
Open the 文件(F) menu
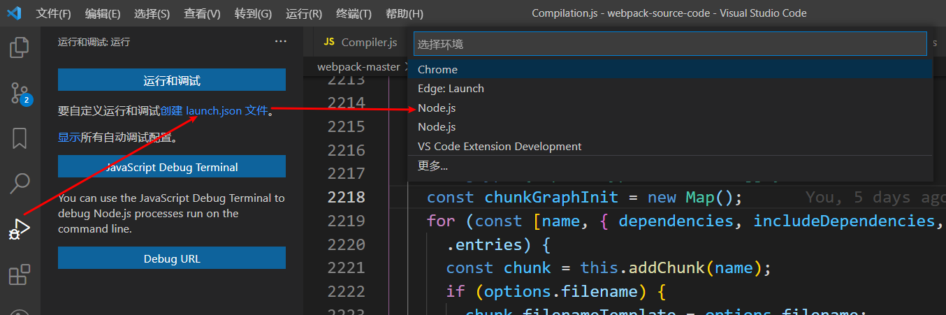[54, 13]
